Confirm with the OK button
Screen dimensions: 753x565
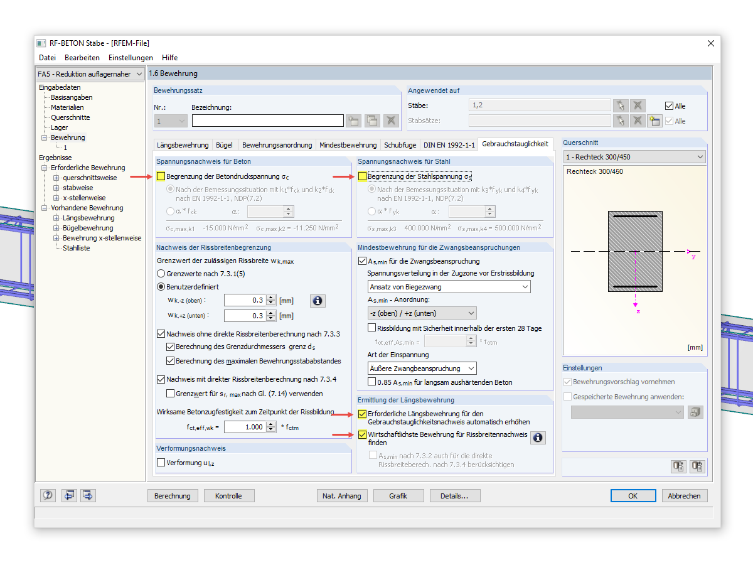633,496
